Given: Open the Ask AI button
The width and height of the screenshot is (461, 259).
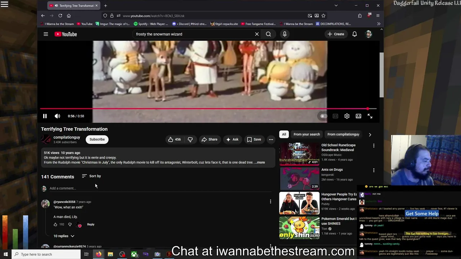Looking at the screenshot, I should pos(232,140).
